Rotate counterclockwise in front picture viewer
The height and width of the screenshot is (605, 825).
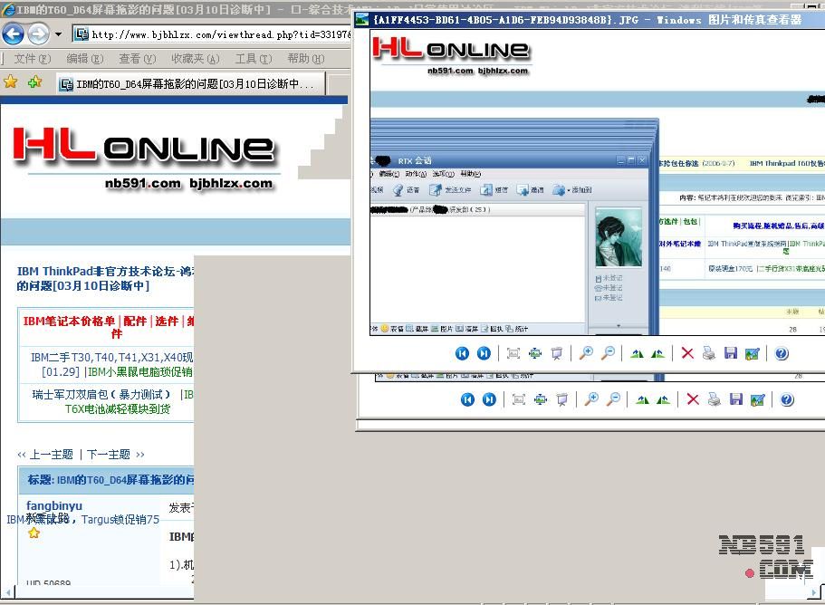point(657,353)
